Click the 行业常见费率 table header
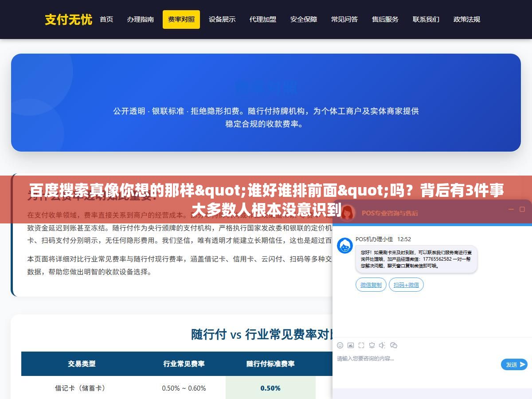Viewport: 532px width, 399px height. [x=184, y=364]
